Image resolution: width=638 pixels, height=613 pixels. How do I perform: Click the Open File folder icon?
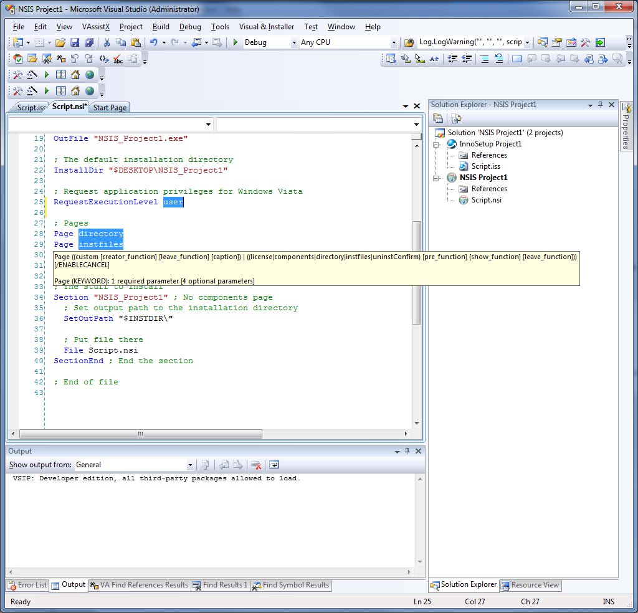pos(60,42)
